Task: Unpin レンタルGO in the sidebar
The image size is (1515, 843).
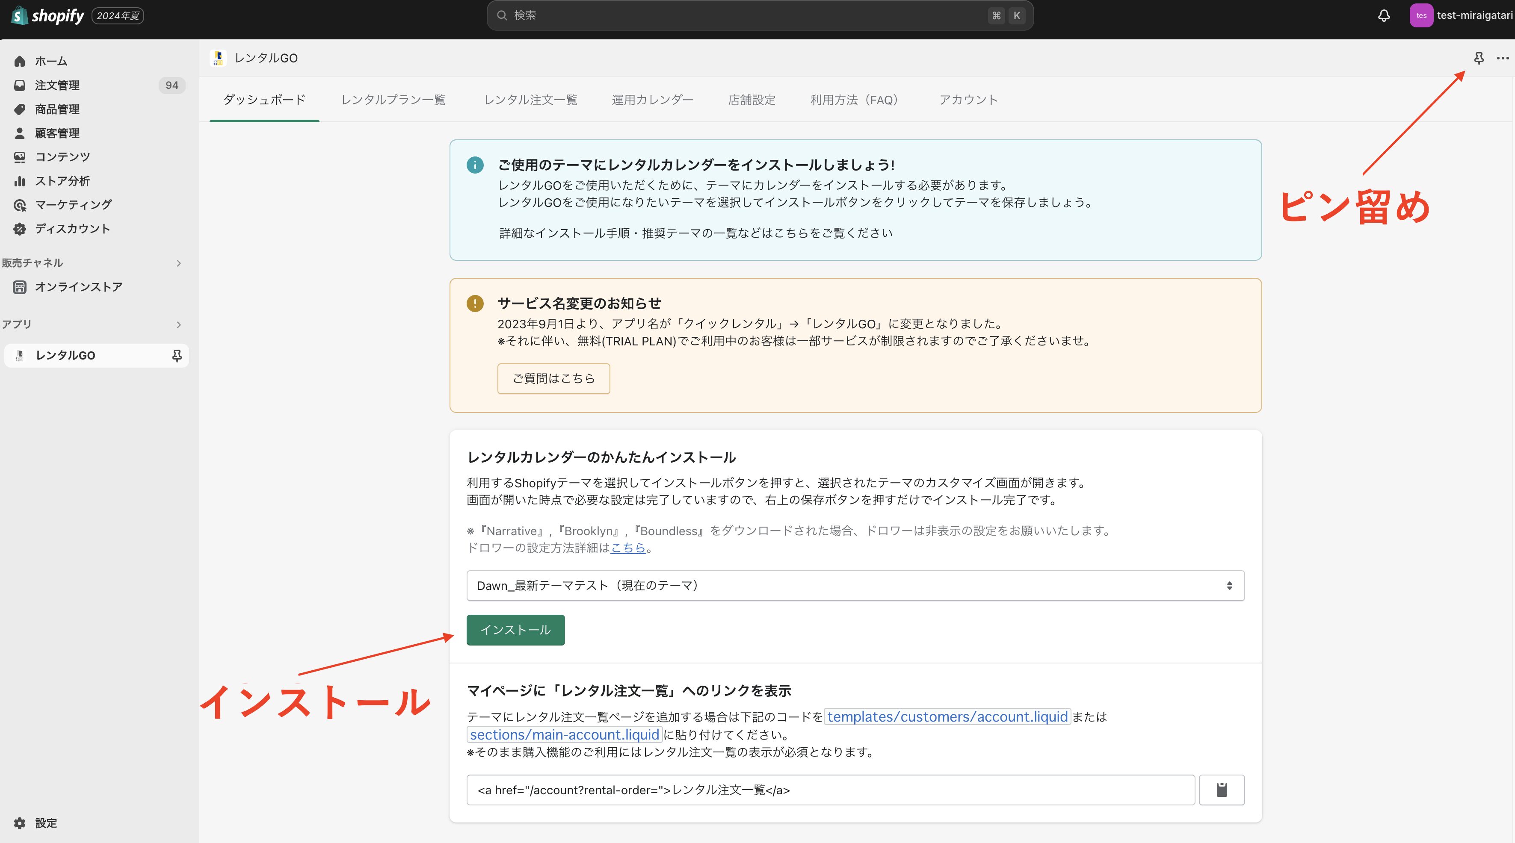Action: pyautogui.click(x=176, y=356)
